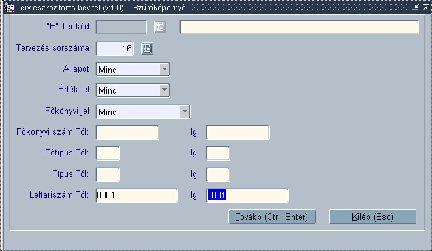Click the Leltáriszám Ig field with highlighted 0001
The image size is (432, 251).
247,195
